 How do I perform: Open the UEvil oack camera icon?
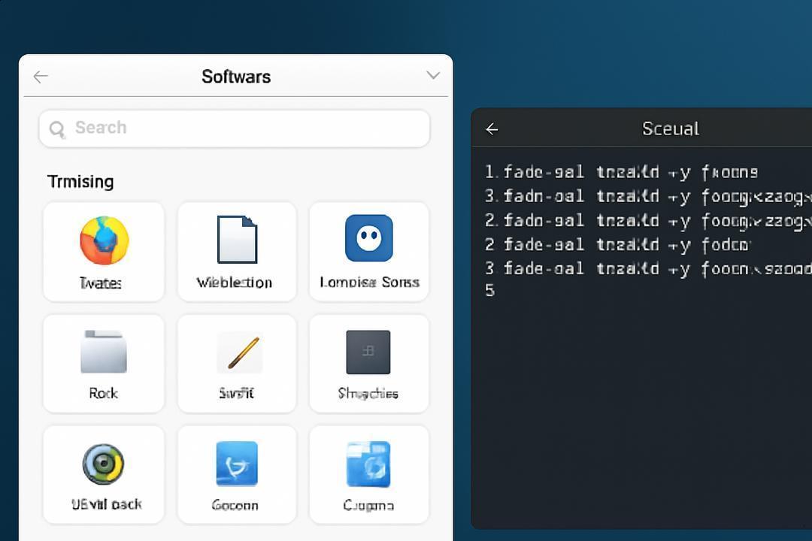pos(104,464)
